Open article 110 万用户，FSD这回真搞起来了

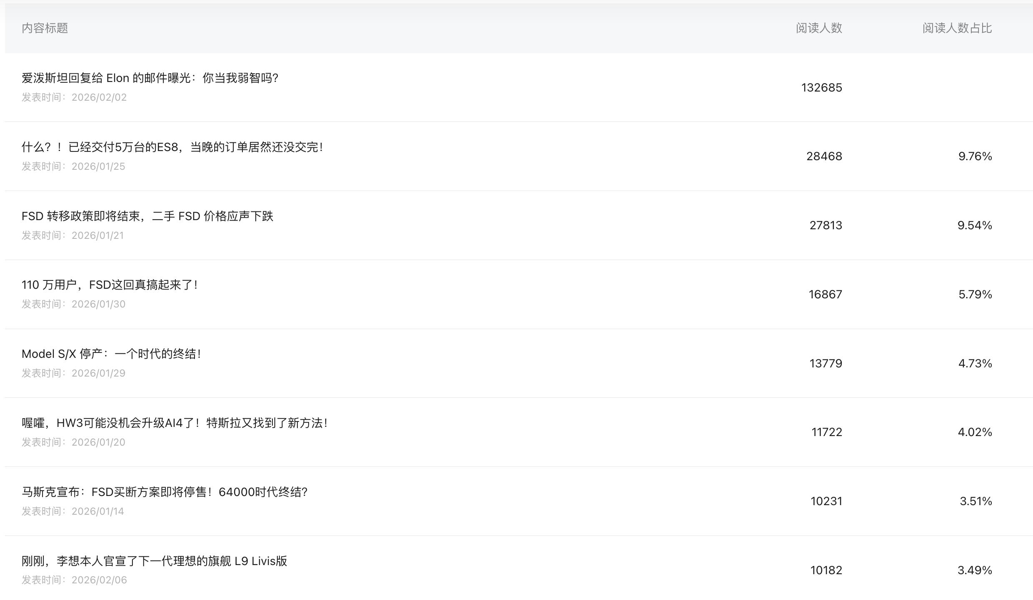(110, 285)
